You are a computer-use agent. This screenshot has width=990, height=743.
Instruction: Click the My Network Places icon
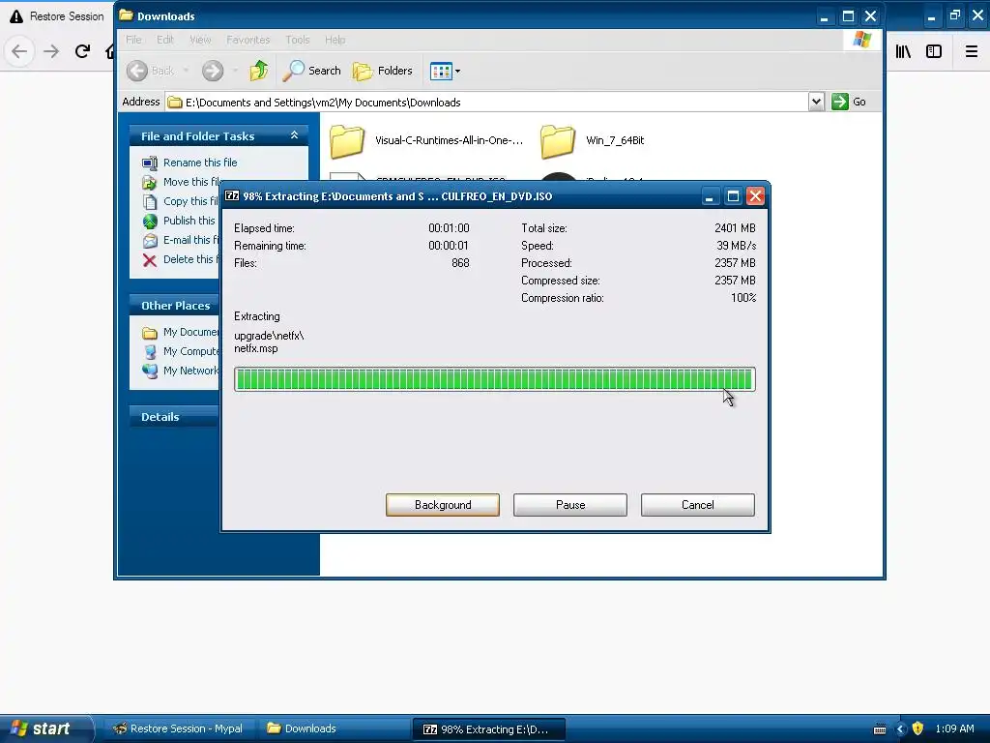[x=150, y=371]
